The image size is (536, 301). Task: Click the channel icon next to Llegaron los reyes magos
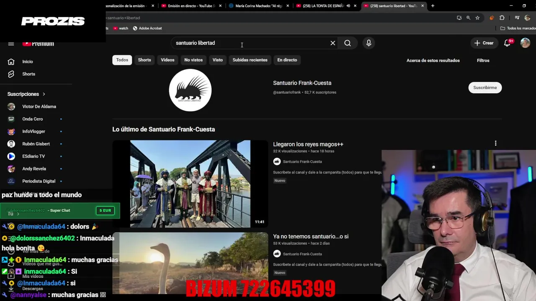[x=277, y=161]
